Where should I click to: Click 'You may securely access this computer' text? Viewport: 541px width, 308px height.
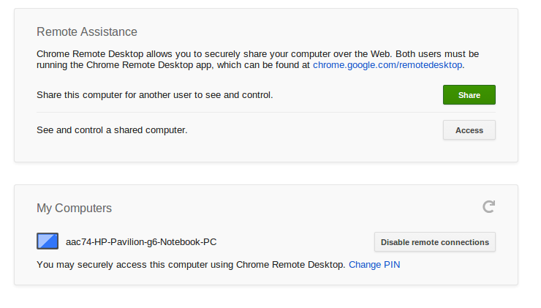click(191, 265)
